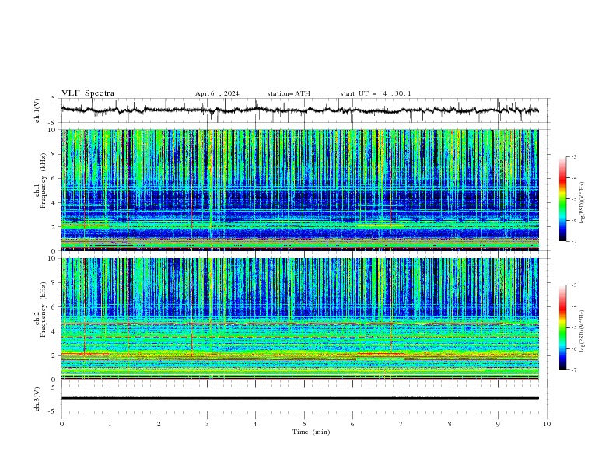616x476 pixels.
Task: Click the time axis tick label "6"
Action: 352,424
